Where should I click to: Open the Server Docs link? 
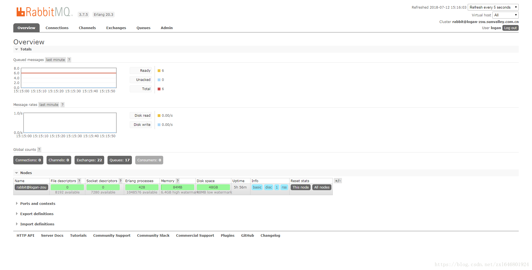coord(52,235)
